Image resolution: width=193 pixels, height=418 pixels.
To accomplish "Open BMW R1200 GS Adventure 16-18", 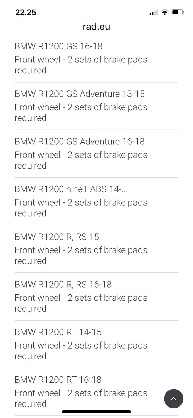I will click(x=79, y=141).
